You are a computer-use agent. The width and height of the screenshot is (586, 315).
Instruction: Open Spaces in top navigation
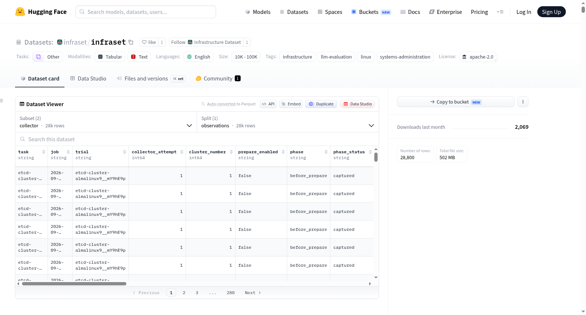coord(330,12)
